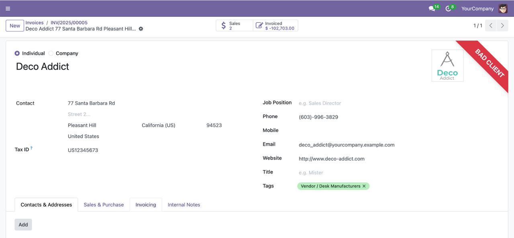Open the Invoiced stat button
Screen dimensions: 514x238
(x=275, y=26)
